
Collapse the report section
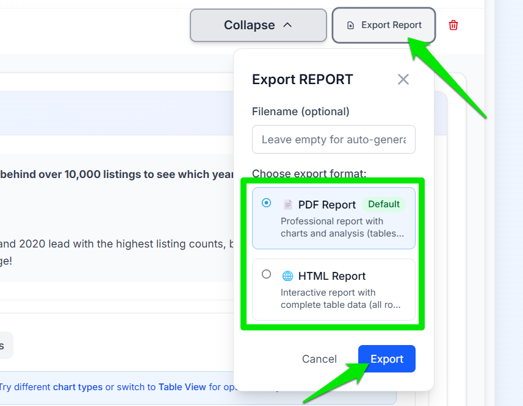pos(258,25)
